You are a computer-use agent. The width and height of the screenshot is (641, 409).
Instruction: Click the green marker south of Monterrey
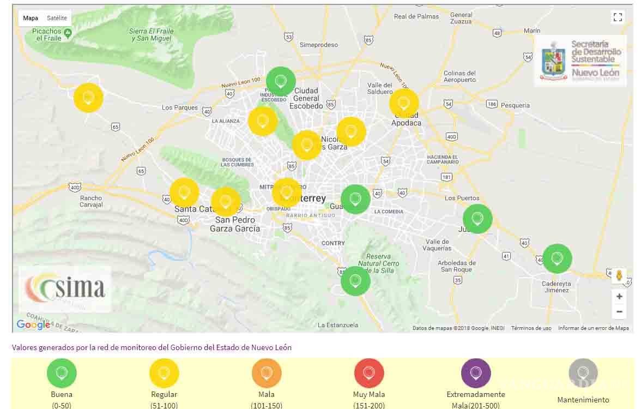pos(355,281)
